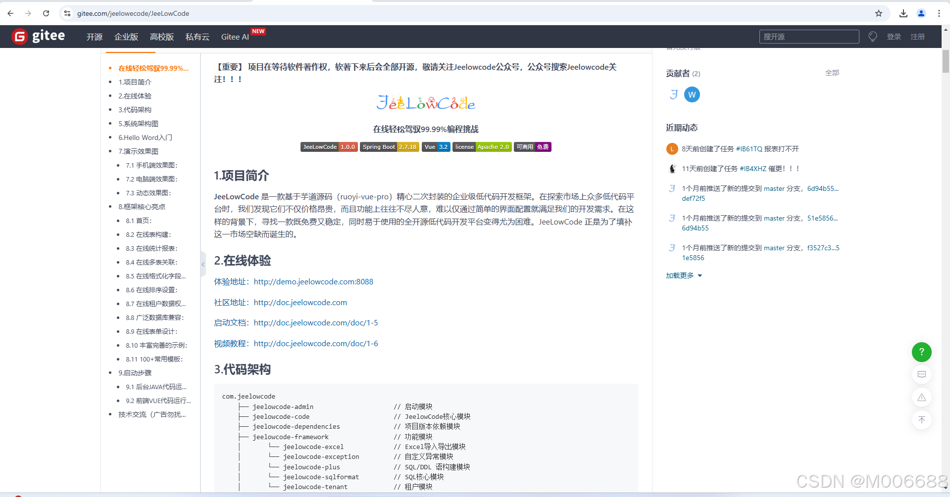The width and height of the screenshot is (950, 497).
Task: Click the JeeLowCode 1.0.0 badge
Action: (x=329, y=147)
